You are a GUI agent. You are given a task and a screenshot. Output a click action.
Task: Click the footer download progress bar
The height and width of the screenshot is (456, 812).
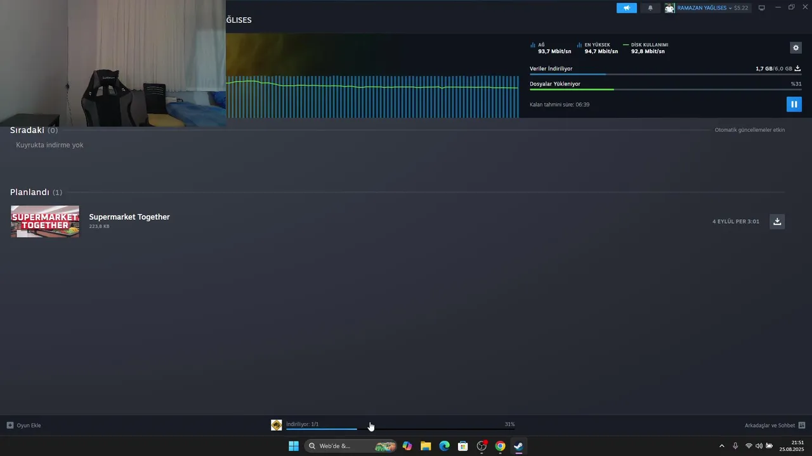tap(400, 429)
